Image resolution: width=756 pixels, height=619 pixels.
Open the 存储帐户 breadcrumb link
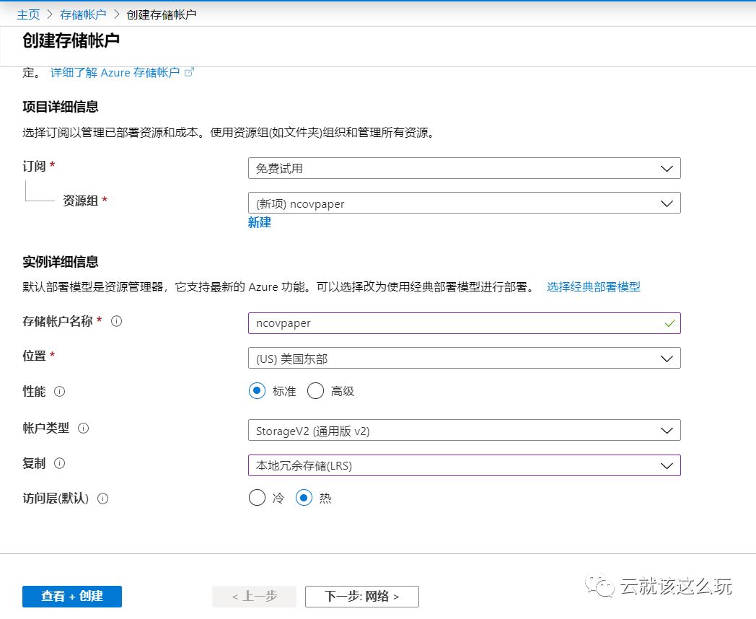coord(83,14)
